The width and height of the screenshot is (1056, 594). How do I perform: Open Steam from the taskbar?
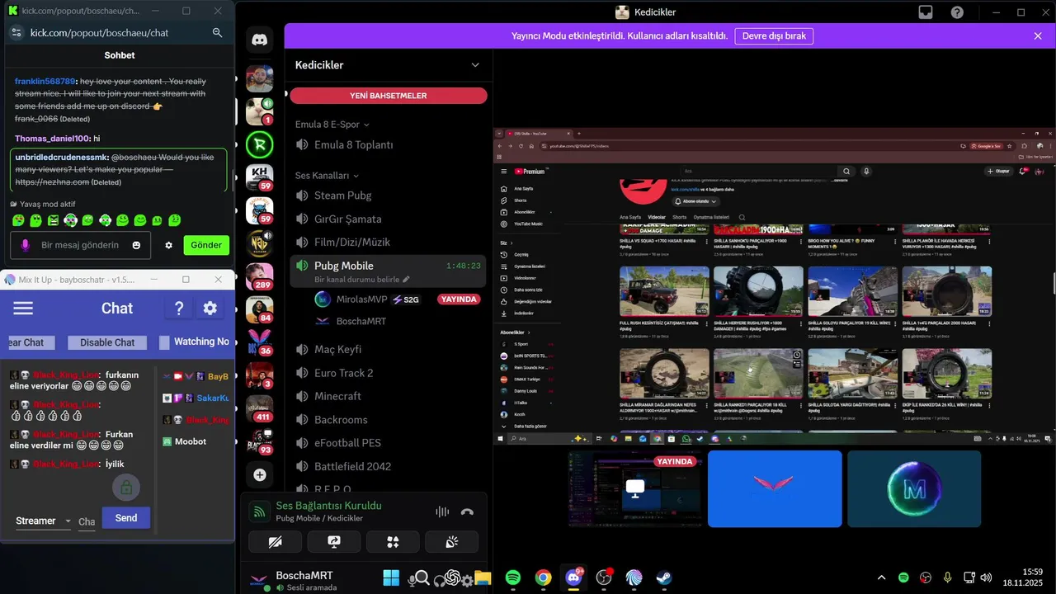pyautogui.click(x=664, y=577)
